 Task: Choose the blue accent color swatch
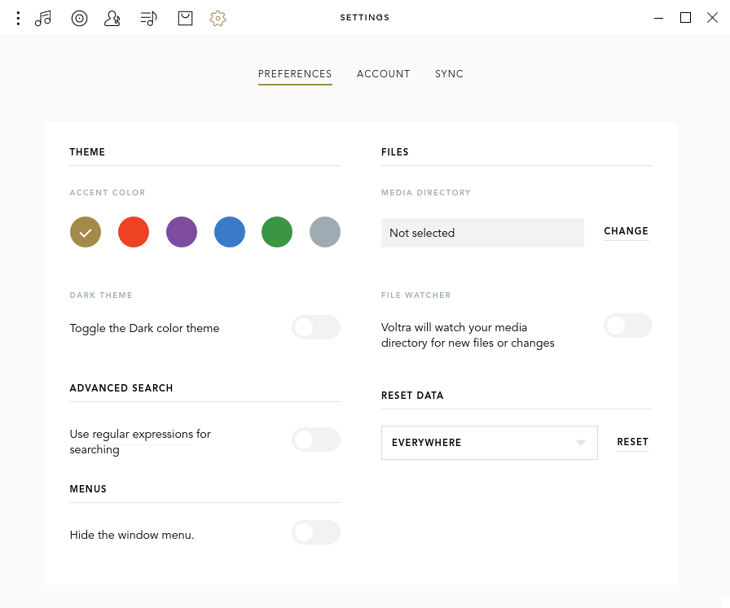click(230, 232)
